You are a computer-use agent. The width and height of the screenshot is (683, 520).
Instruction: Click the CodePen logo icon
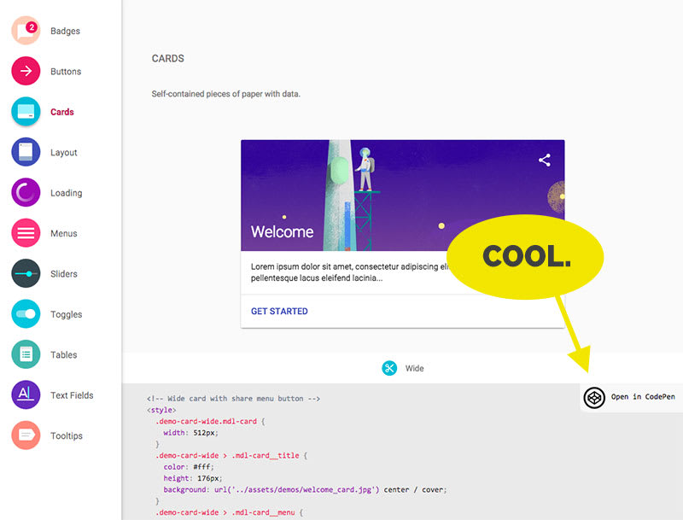[594, 397]
